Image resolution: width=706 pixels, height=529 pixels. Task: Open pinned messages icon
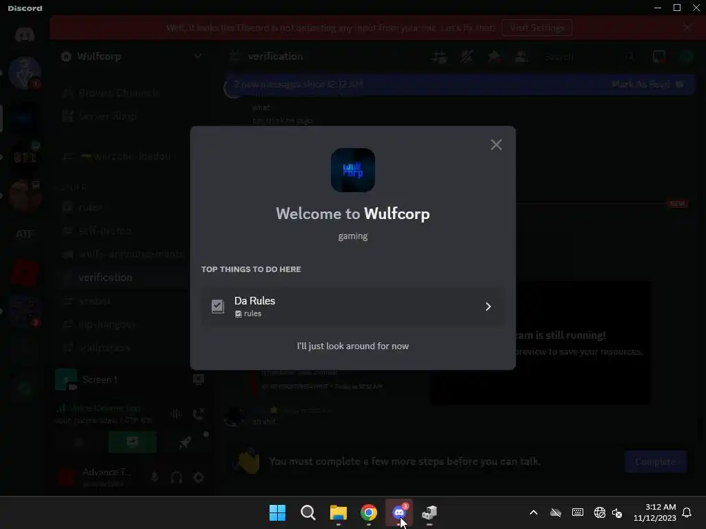click(x=494, y=56)
